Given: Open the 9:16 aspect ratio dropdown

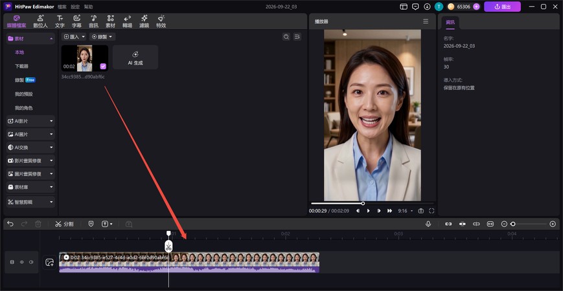Looking at the screenshot, I should [x=406, y=211].
